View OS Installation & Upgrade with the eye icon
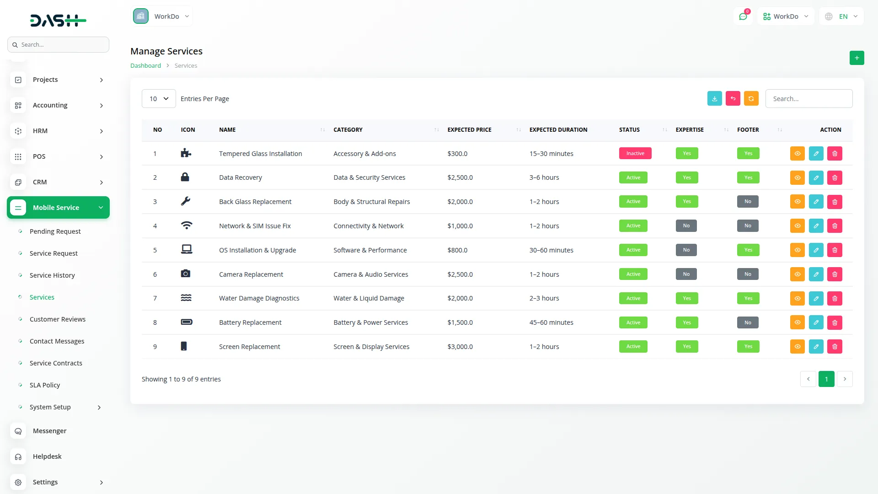Viewport: 878px width, 494px height. click(x=798, y=250)
